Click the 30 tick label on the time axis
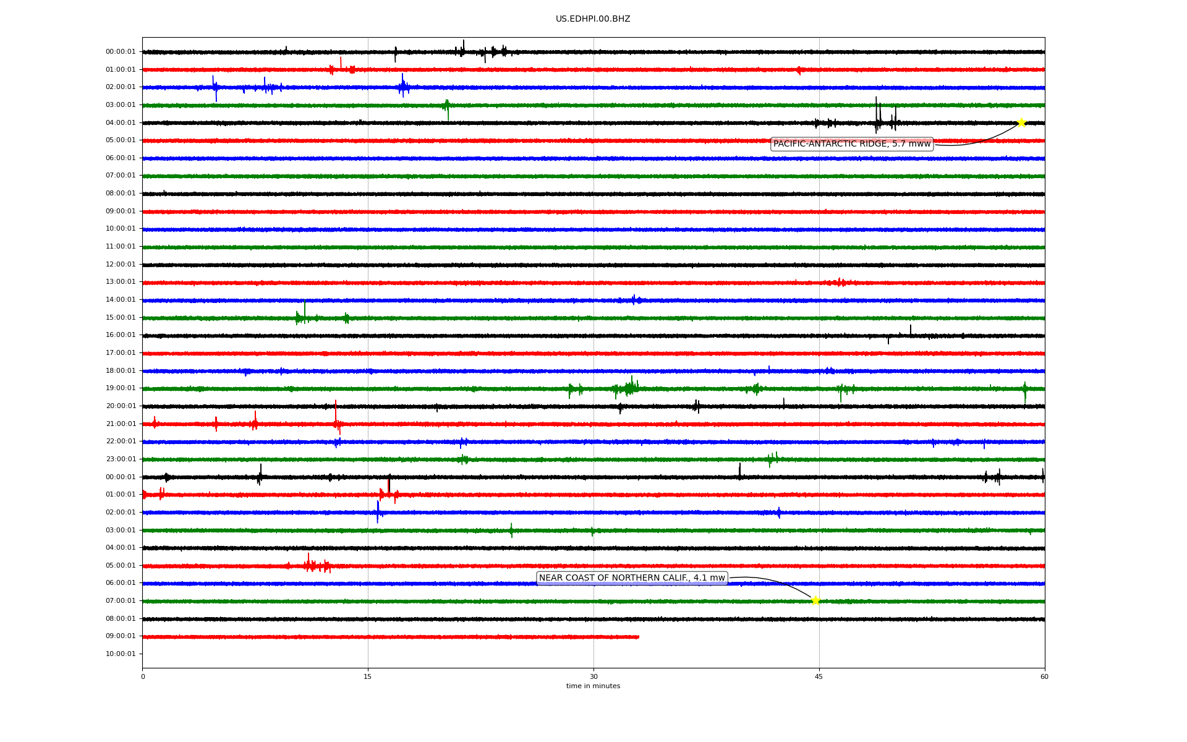 pos(593,676)
